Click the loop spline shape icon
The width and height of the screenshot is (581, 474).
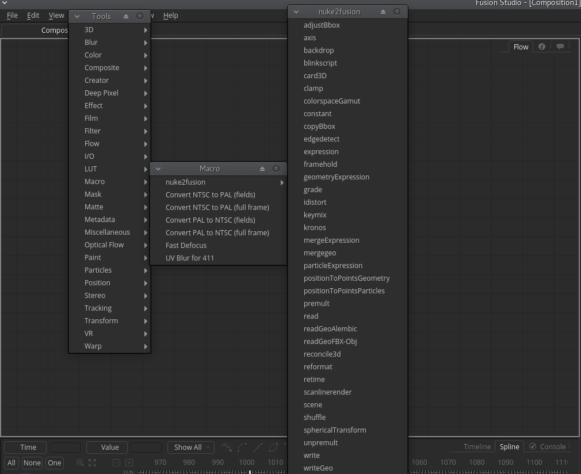pos(273,448)
